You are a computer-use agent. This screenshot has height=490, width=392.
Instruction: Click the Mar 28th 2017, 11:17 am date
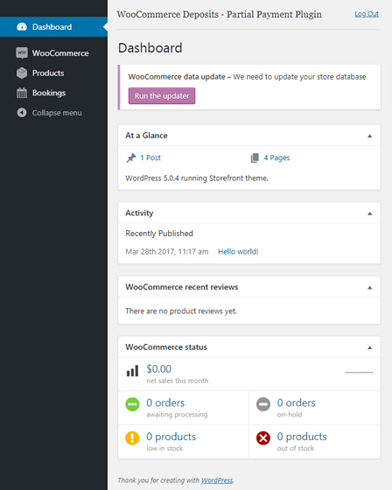[167, 252]
